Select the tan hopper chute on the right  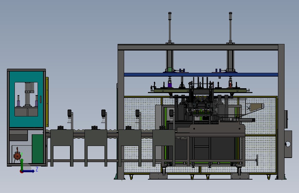click(256, 108)
